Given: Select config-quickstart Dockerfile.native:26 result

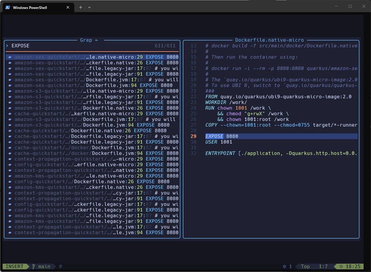Looking at the screenshot, I should [x=92, y=182].
